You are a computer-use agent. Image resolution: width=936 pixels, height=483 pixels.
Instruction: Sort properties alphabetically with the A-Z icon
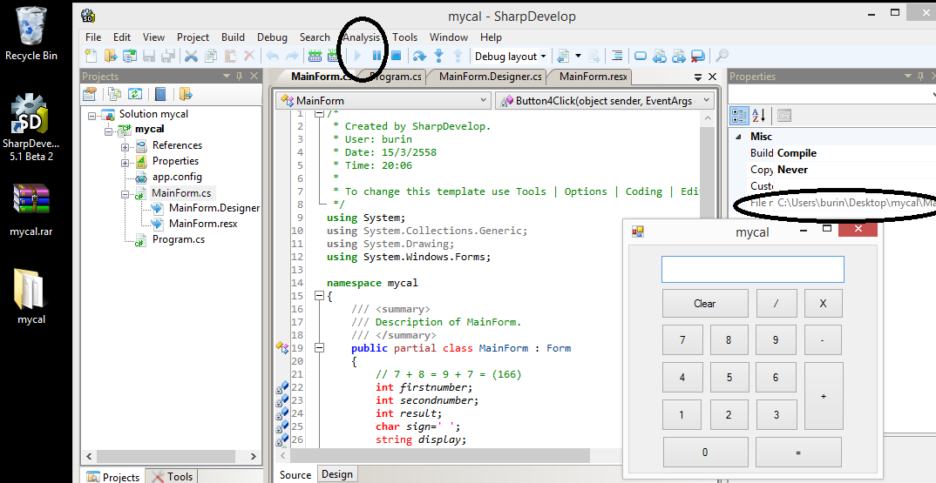(758, 115)
